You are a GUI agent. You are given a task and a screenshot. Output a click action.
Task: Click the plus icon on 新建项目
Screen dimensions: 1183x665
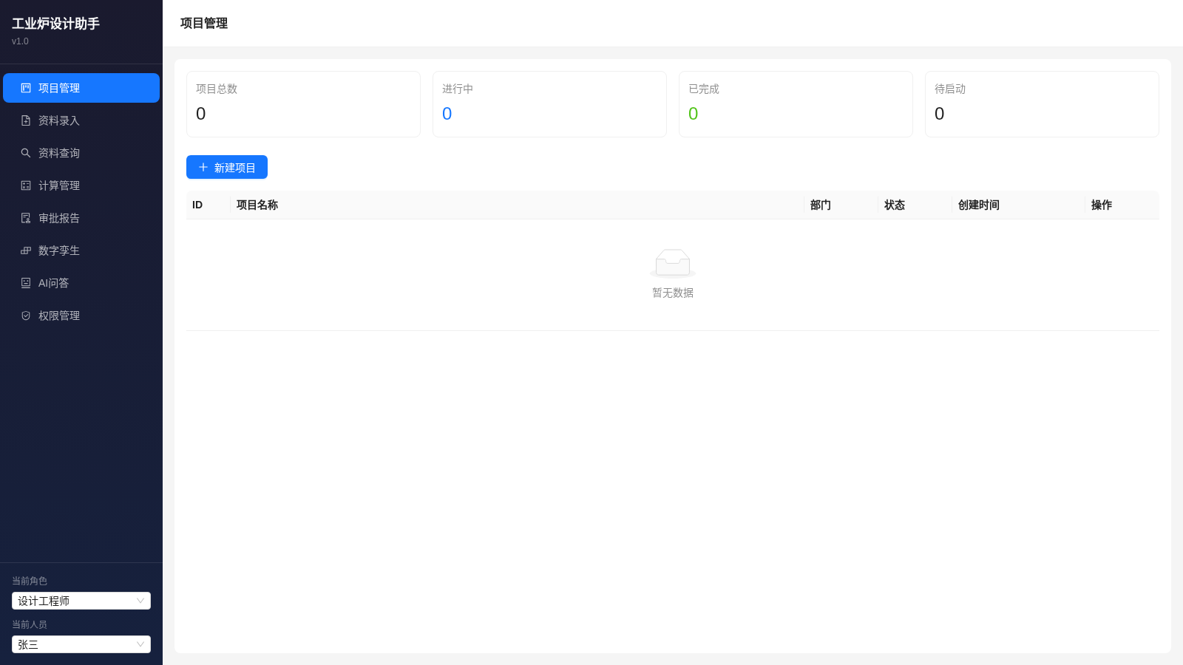pyautogui.click(x=203, y=167)
